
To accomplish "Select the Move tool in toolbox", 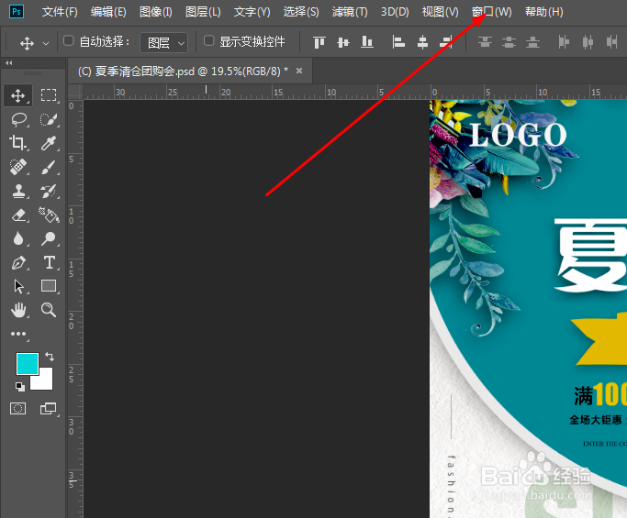I will tap(17, 95).
